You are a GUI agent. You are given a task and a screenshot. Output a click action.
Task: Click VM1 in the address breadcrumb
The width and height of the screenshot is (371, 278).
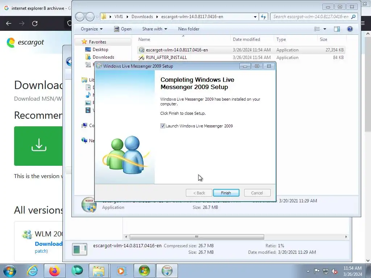pyautogui.click(x=118, y=17)
